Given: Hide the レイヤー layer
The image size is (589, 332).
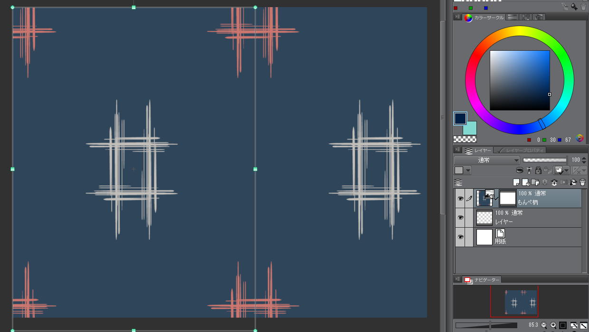Looking at the screenshot, I should click(x=460, y=218).
